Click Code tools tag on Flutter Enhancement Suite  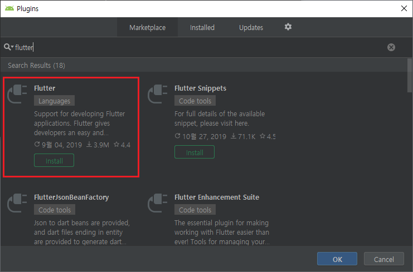[195, 210]
